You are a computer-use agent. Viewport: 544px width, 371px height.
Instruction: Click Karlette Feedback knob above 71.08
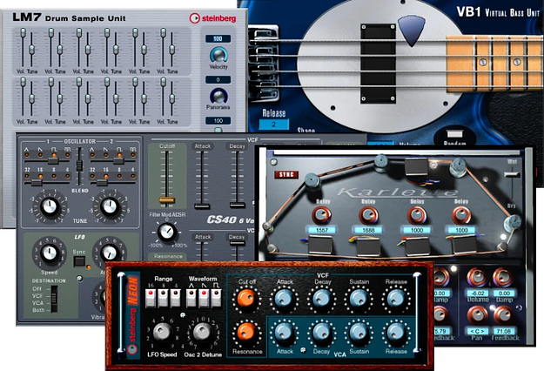[x=502, y=315]
